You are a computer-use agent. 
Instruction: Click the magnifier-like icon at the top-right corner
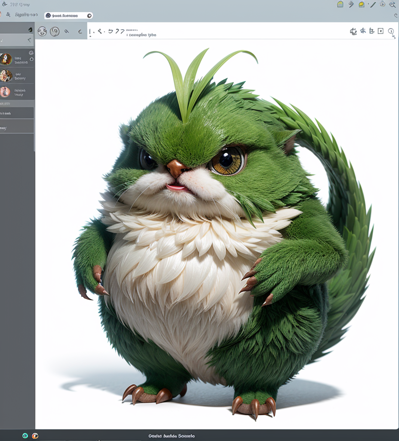393,4
